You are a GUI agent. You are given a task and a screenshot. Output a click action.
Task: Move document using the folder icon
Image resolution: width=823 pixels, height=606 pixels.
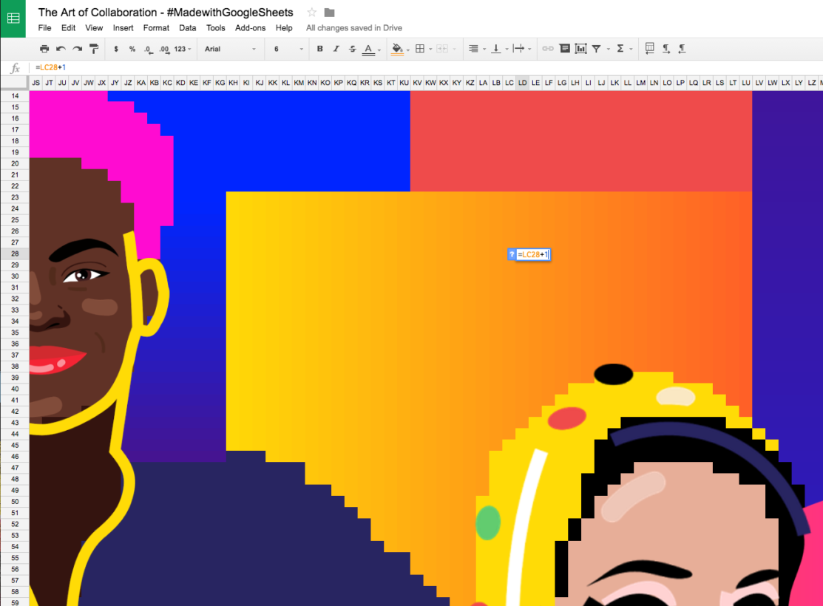point(330,12)
